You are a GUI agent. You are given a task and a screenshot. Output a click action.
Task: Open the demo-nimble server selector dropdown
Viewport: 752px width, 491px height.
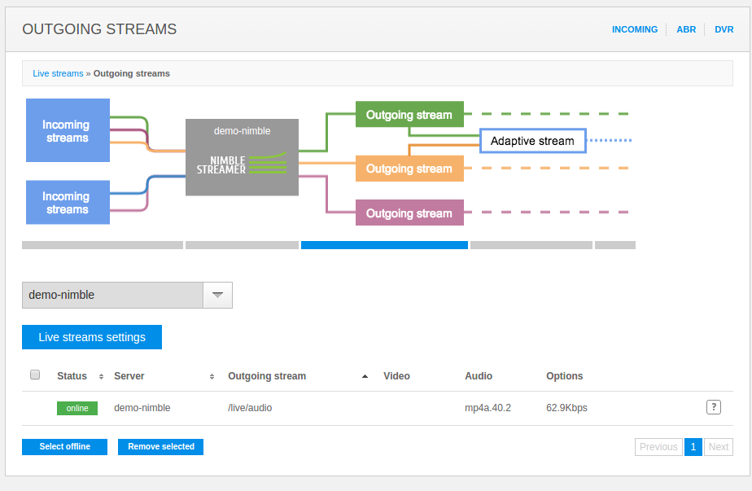pyautogui.click(x=217, y=295)
